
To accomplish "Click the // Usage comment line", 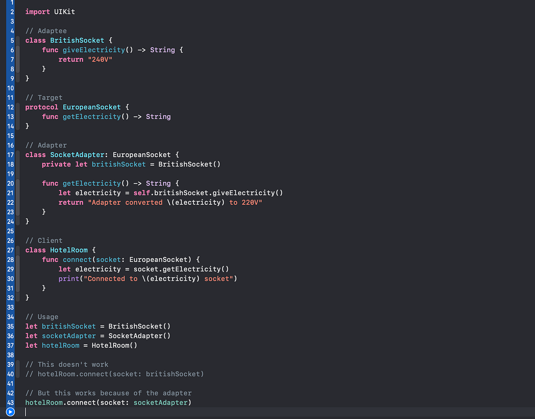I will coord(42,317).
